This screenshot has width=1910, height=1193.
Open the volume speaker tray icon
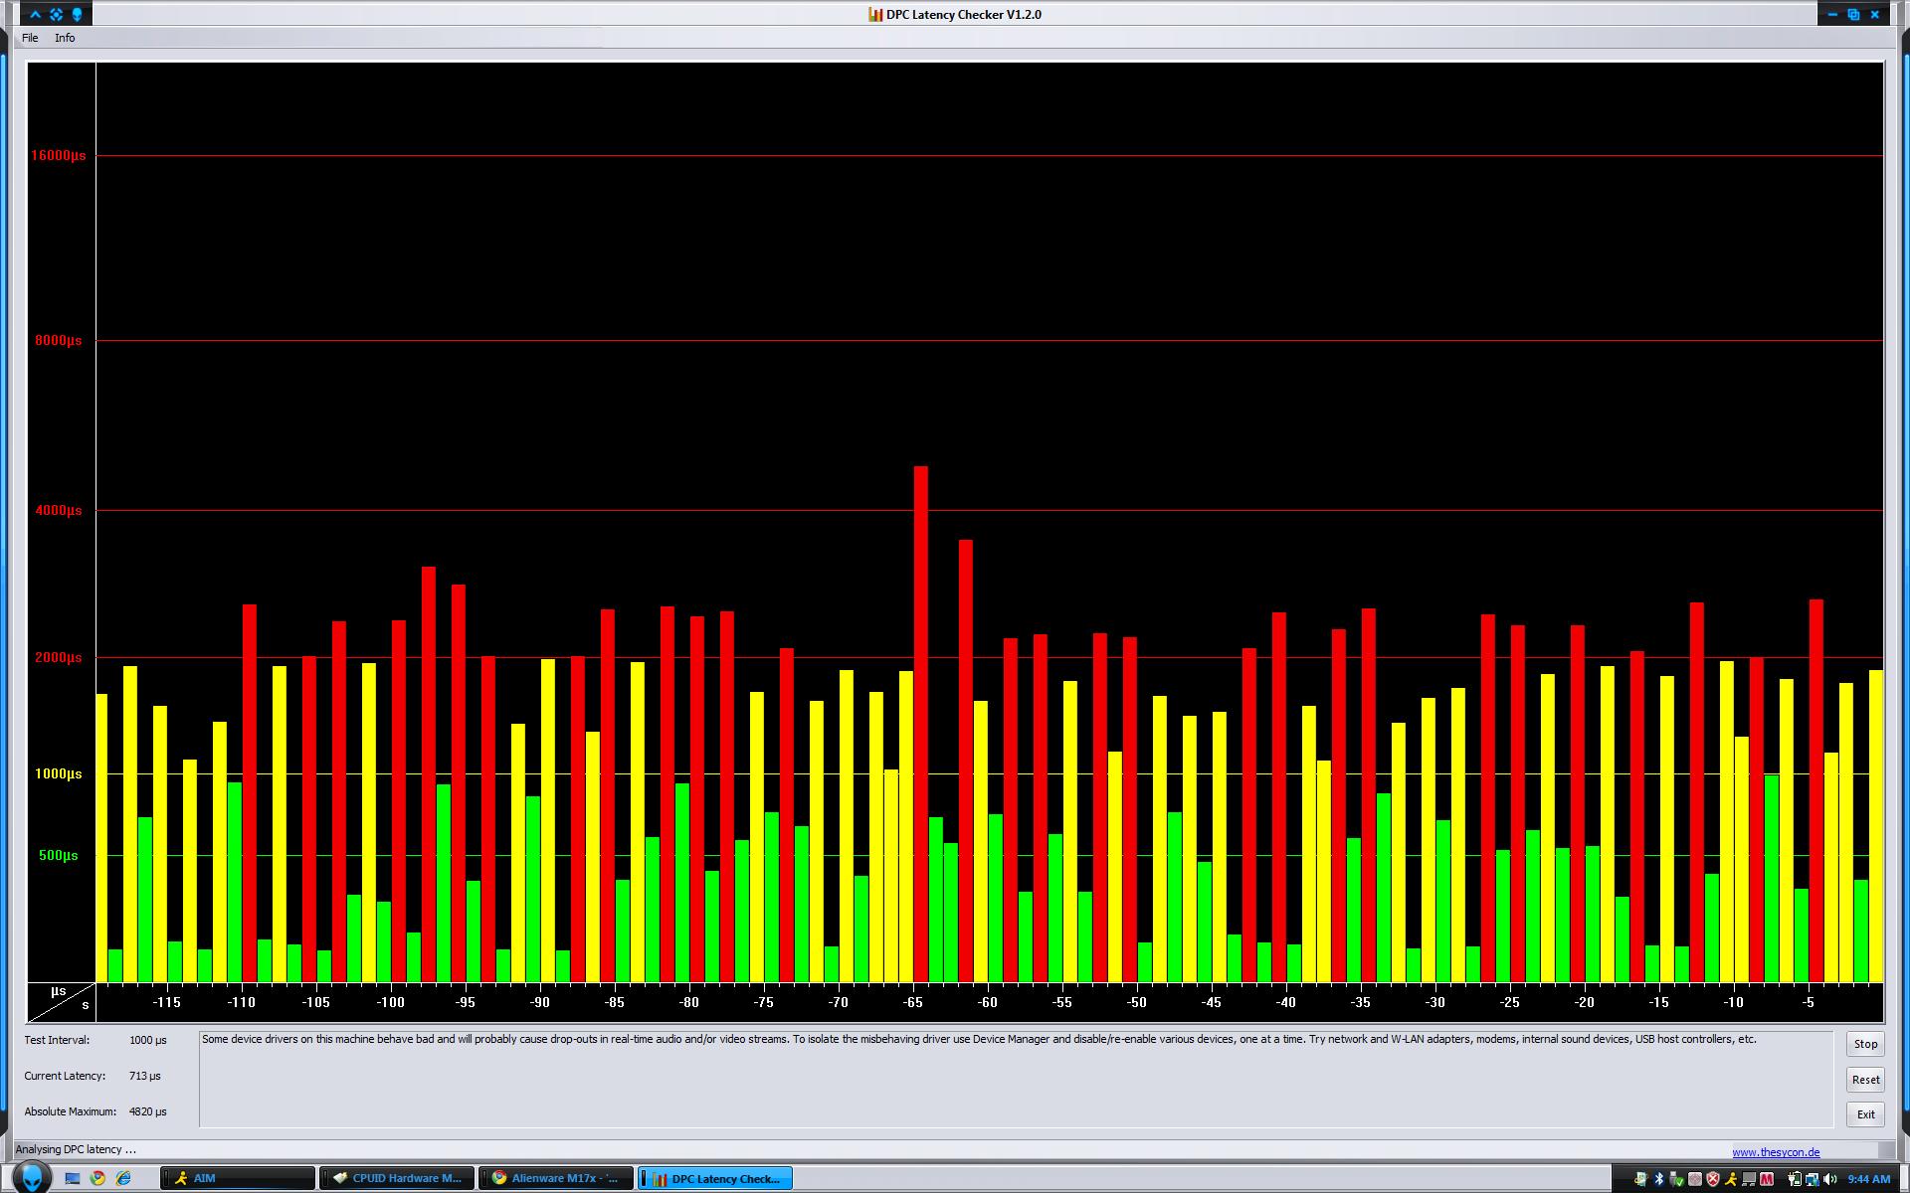pos(1828,1179)
